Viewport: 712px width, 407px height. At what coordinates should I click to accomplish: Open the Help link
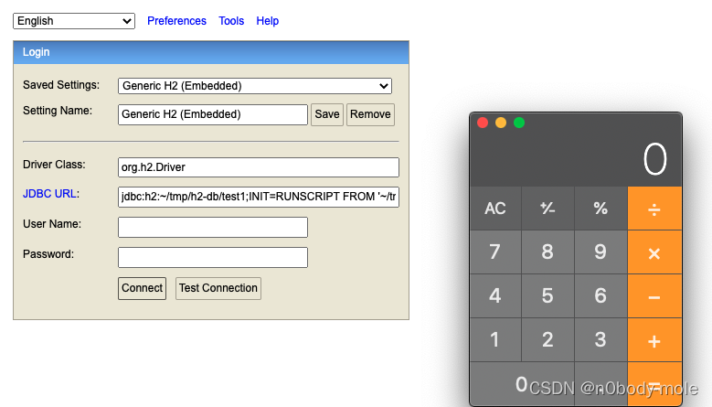coord(268,21)
